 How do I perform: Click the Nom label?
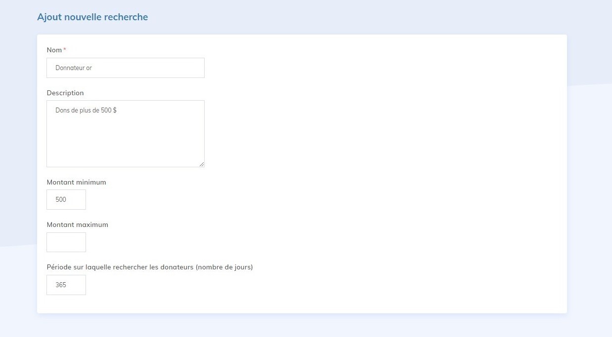(x=54, y=50)
